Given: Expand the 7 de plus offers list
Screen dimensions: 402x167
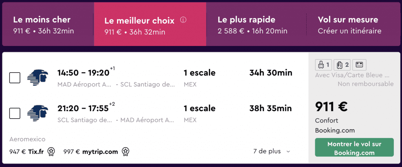Looking at the screenshot, I should tap(272, 151).
